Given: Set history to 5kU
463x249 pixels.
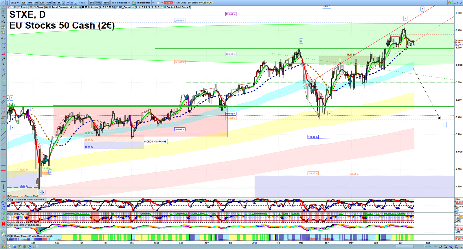Looking at the screenshot, I should [x=92, y=3].
